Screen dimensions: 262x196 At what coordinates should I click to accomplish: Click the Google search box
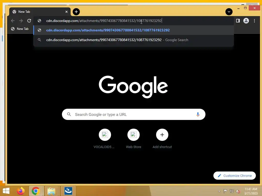[134, 114]
